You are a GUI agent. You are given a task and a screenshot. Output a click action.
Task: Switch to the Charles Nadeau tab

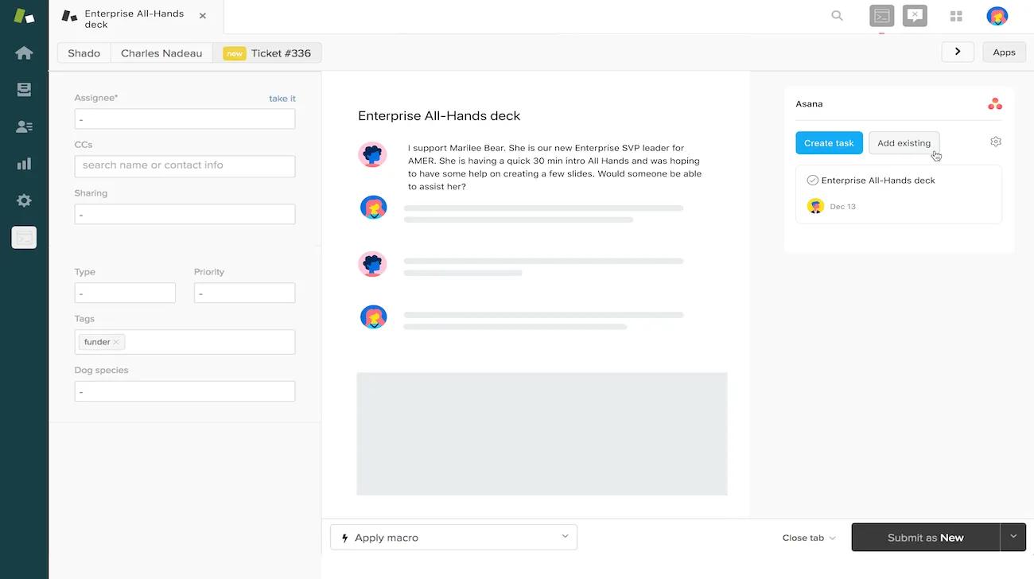click(x=161, y=52)
